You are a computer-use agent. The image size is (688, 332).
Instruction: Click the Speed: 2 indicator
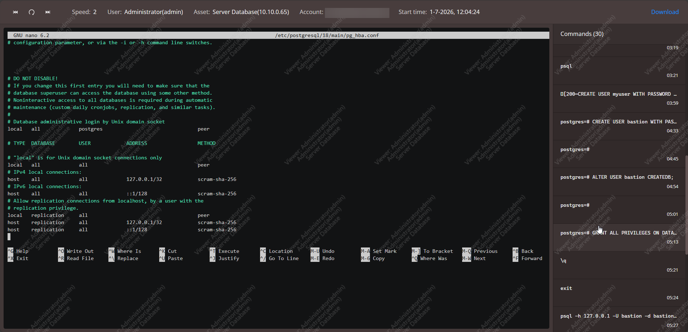[x=84, y=12]
